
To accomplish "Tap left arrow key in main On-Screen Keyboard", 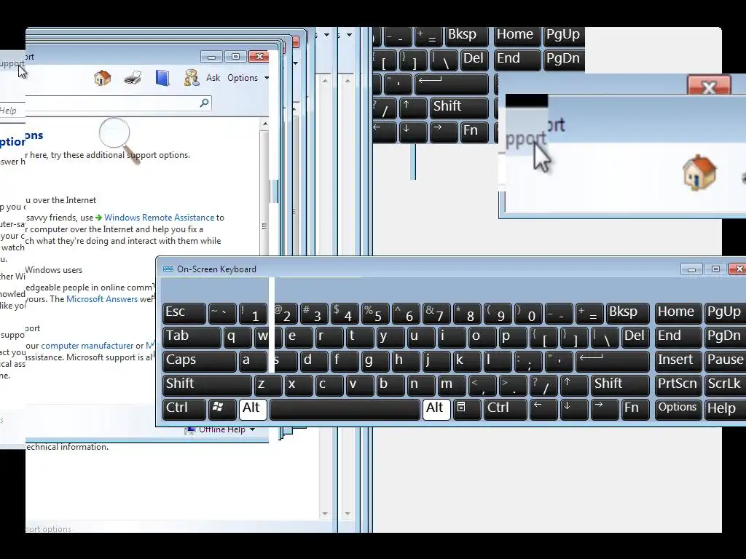I will [x=543, y=408].
